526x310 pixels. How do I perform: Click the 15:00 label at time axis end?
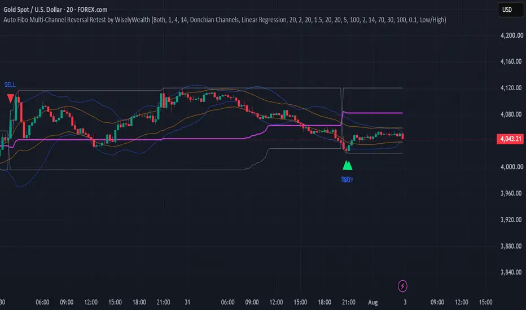click(485, 302)
